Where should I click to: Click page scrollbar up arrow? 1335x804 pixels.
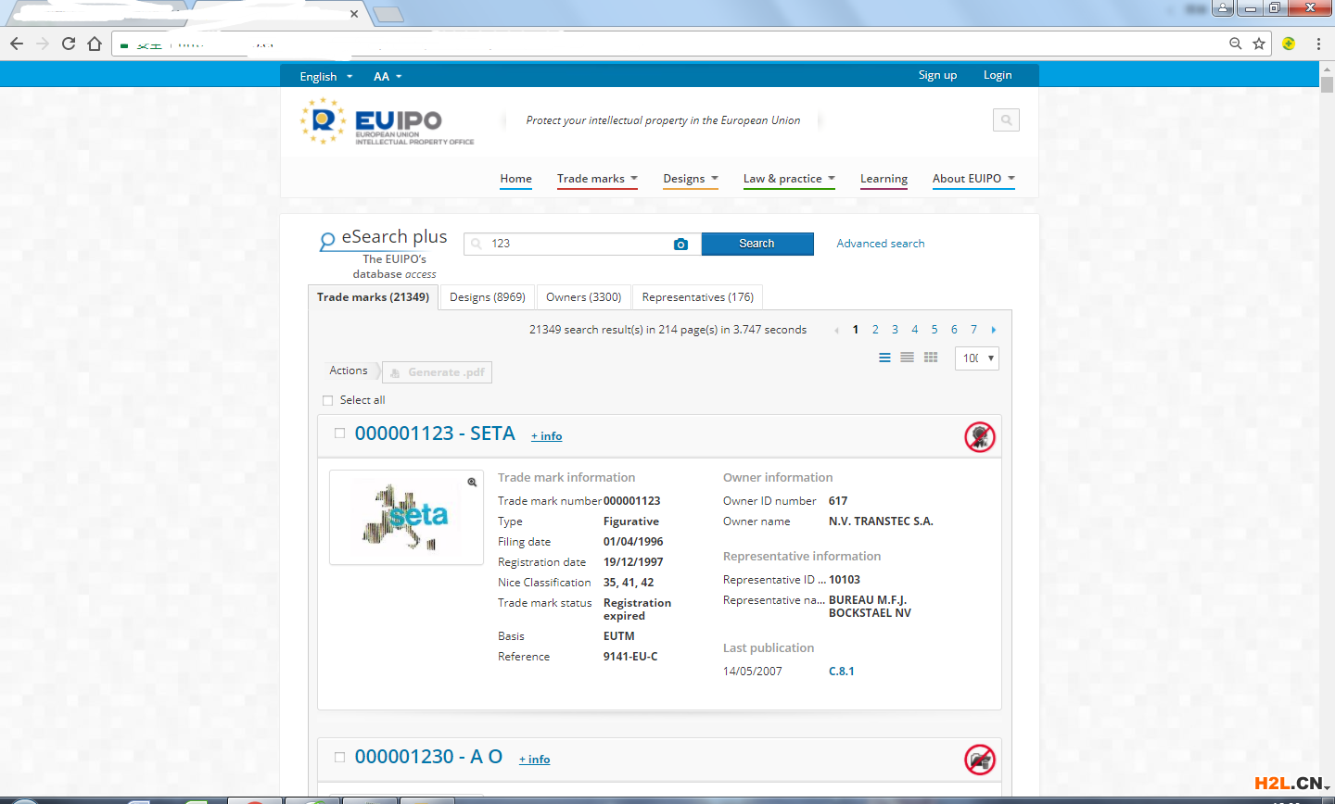(1327, 69)
